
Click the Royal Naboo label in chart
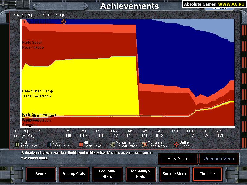[33, 47]
